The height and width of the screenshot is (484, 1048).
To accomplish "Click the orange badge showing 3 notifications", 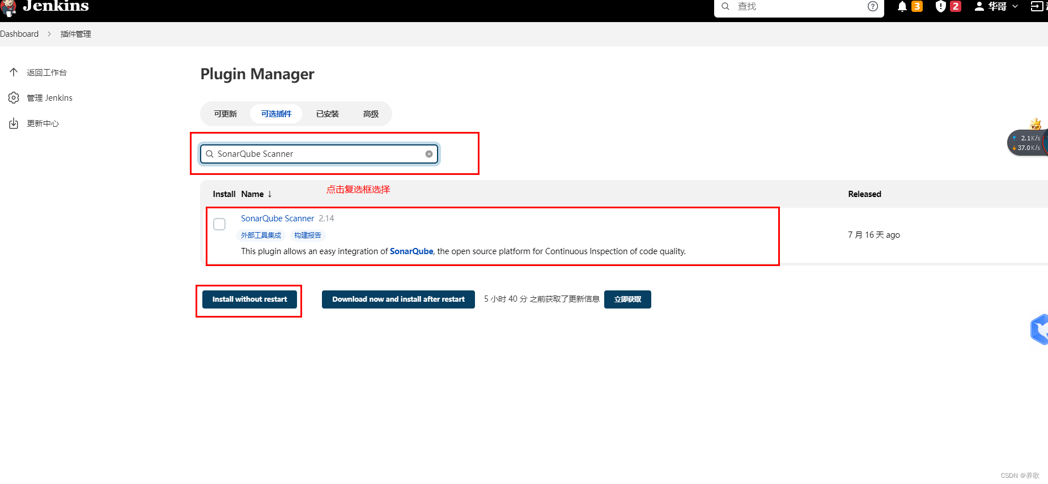I will (x=917, y=6).
